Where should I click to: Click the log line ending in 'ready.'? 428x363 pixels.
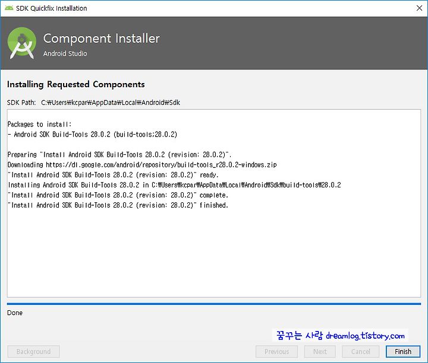pyautogui.click(x=113, y=174)
